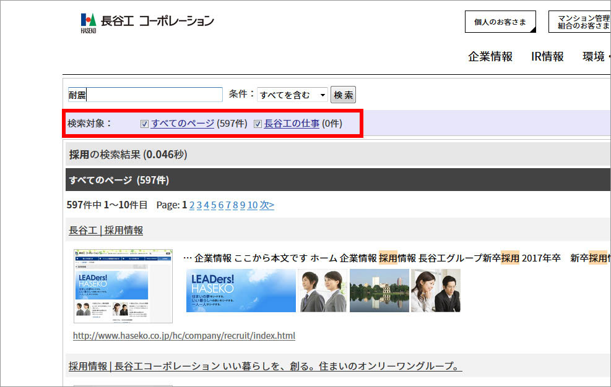Open the 企業情報 menu
Viewport: 611px width, 387px height.
point(490,56)
